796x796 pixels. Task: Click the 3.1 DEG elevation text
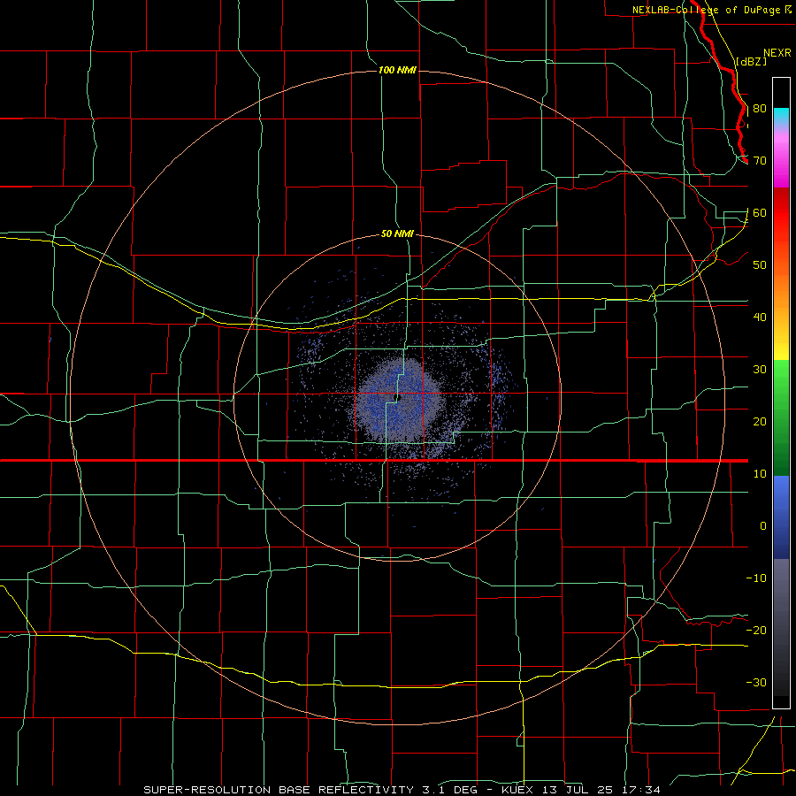[x=450, y=790]
